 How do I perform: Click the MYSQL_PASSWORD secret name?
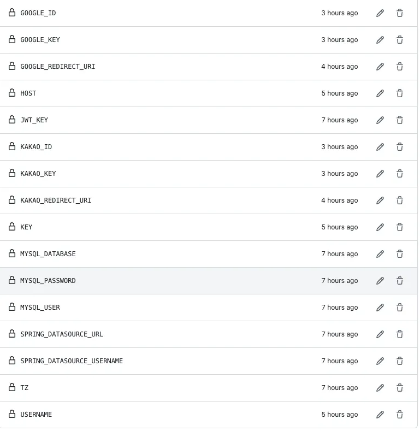48,281
